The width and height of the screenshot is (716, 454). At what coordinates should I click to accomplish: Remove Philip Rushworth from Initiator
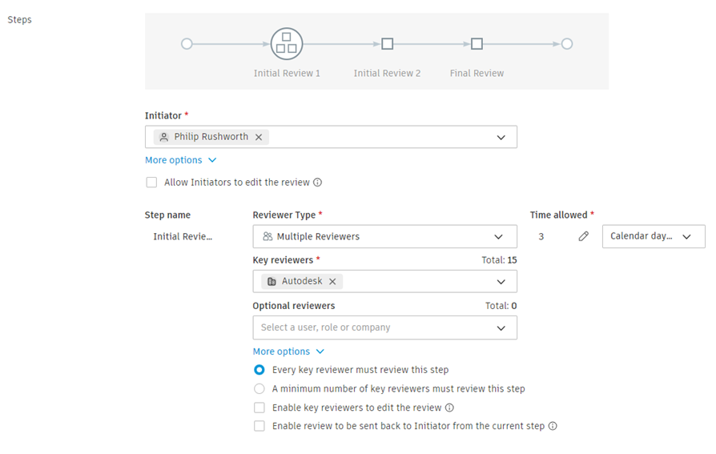point(259,137)
